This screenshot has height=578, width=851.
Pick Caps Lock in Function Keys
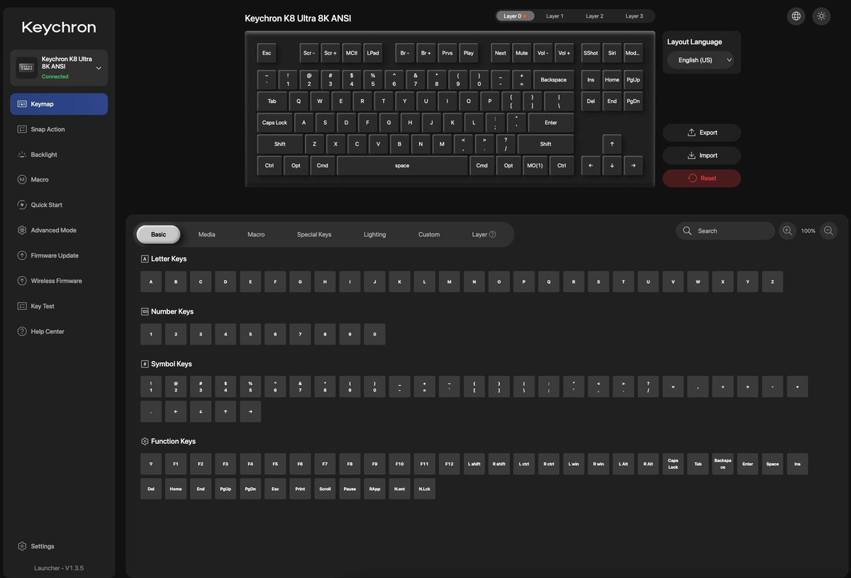point(673,464)
